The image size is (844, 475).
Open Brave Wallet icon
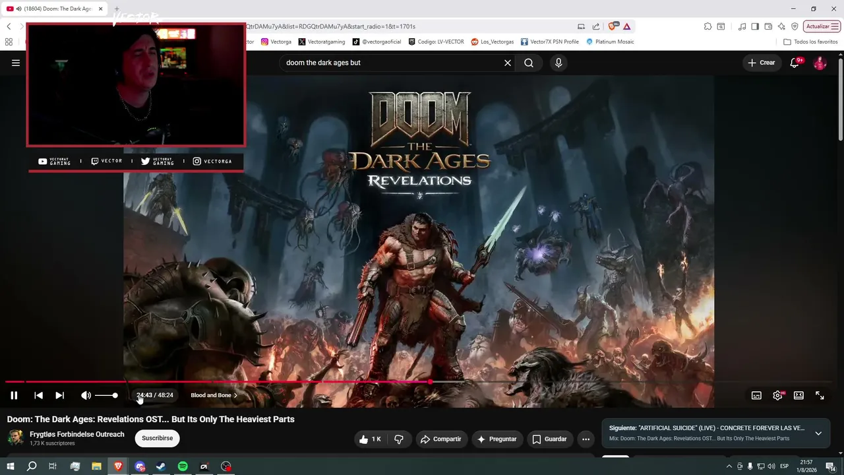click(x=768, y=26)
